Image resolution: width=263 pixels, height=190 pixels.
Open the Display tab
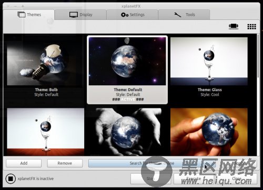click(x=80, y=15)
